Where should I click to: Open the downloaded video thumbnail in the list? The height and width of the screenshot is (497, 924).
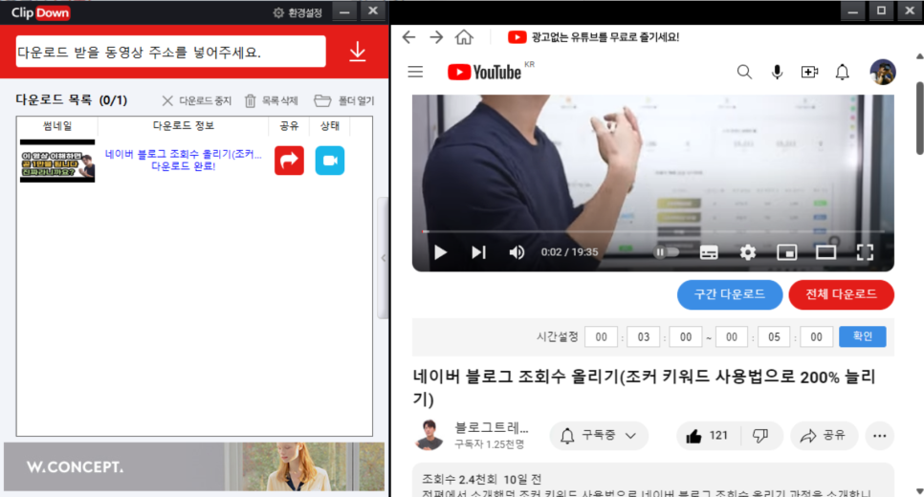[57, 161]
